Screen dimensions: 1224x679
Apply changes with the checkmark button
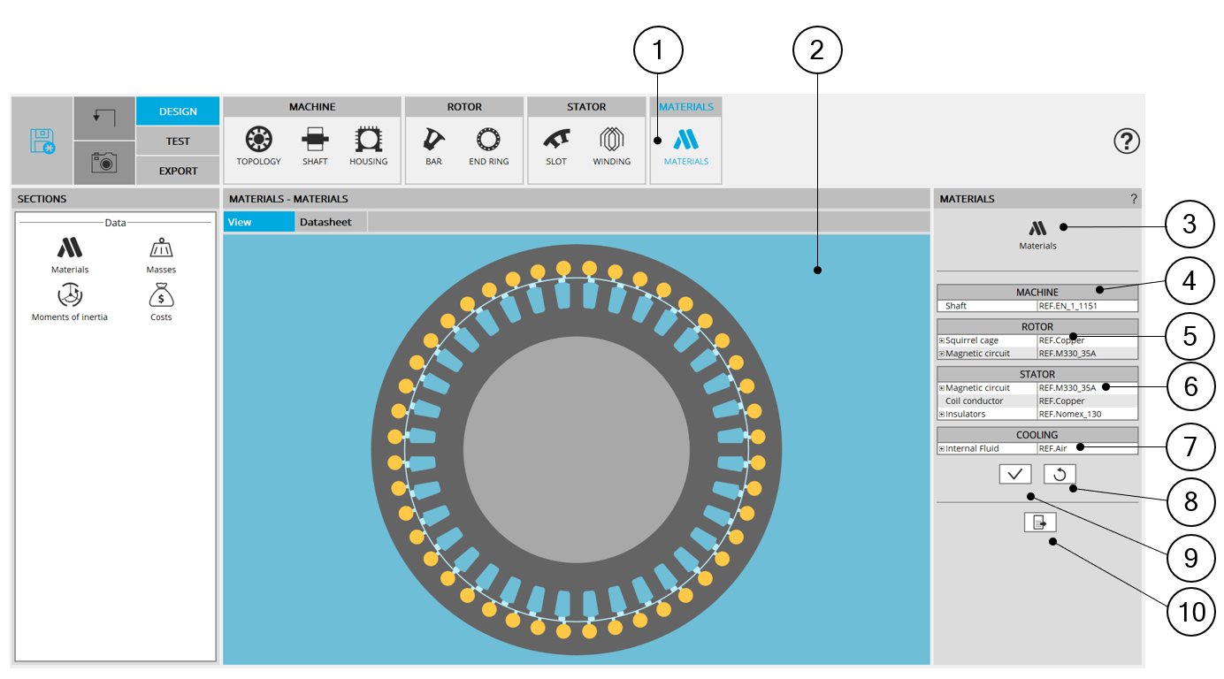[1014, 474]
